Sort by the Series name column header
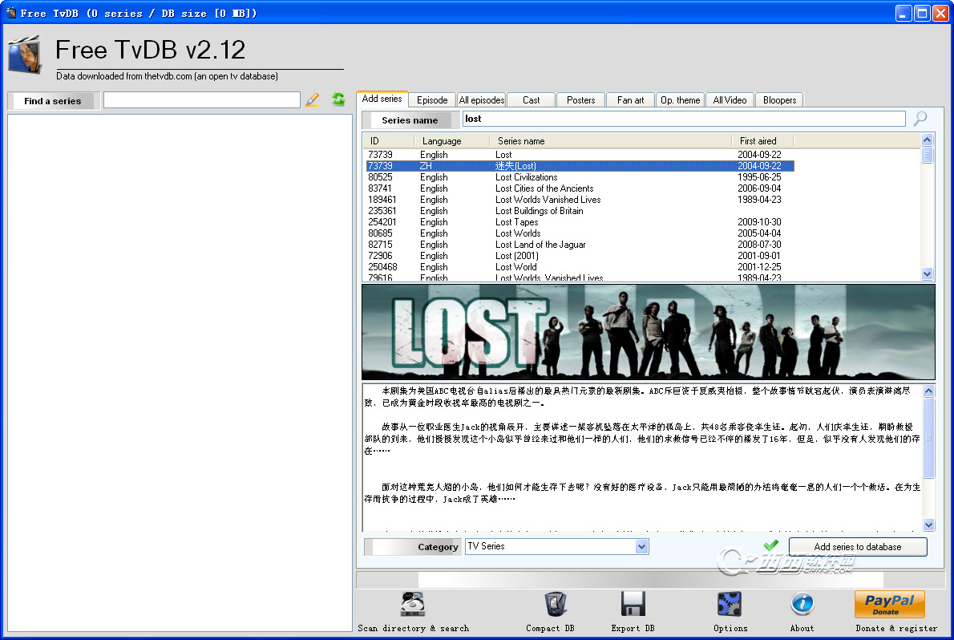The image size is (954, 640). coord(610,140)
